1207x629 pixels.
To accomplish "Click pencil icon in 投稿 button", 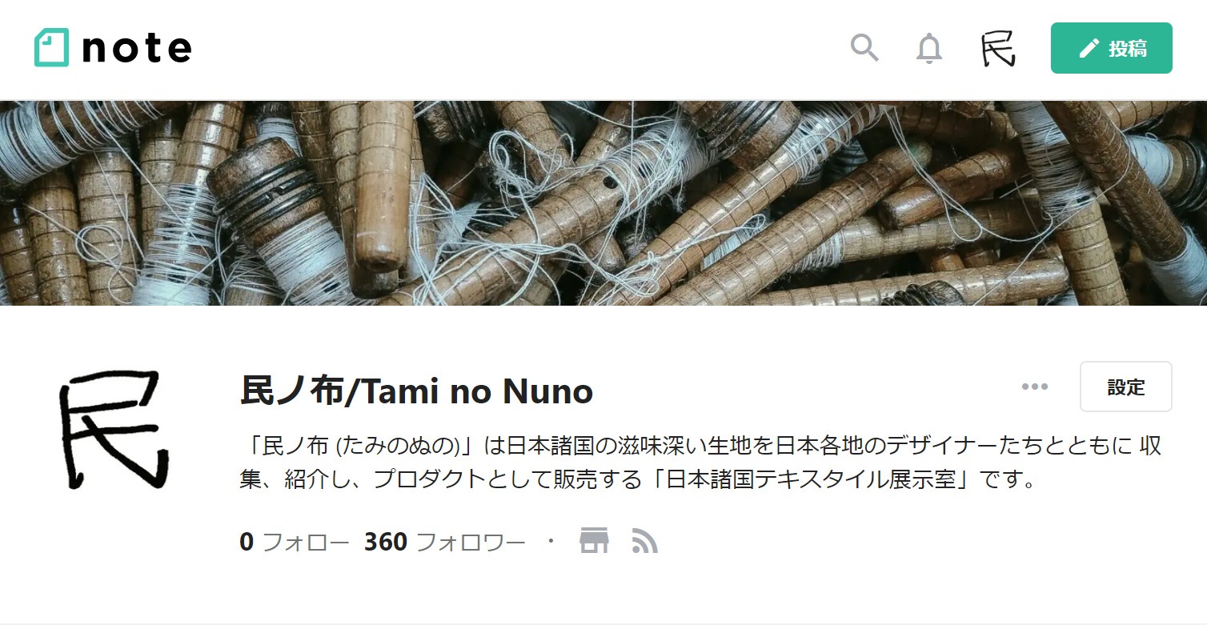I will point(1089,49).
